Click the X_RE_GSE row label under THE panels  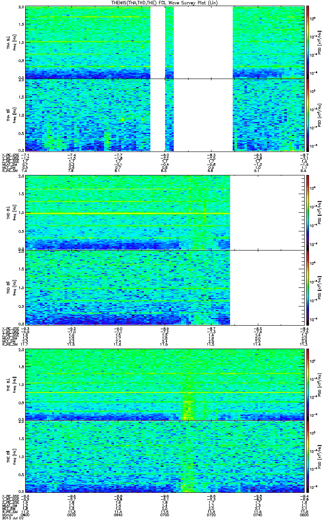(10, 496)
